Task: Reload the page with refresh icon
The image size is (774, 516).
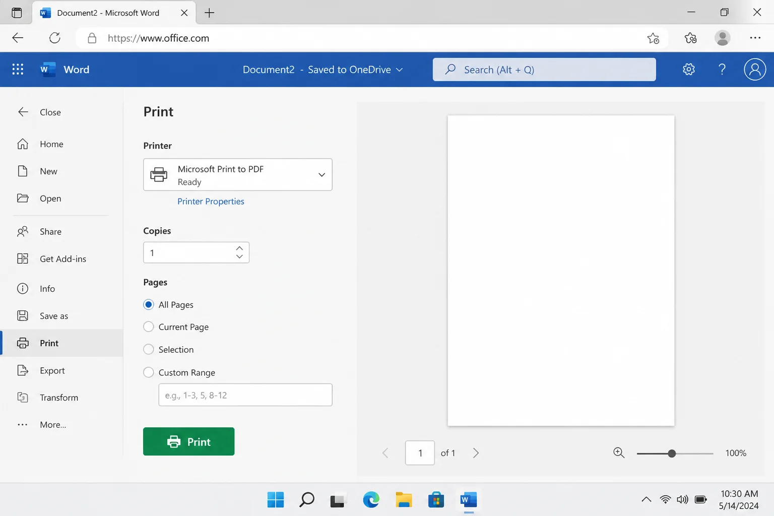Action: coord(55,38)
